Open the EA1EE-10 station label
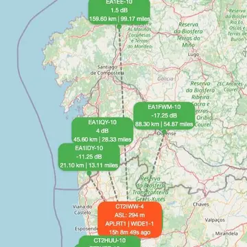The height and width of the screenshot is (247, 247). (119, 11)
